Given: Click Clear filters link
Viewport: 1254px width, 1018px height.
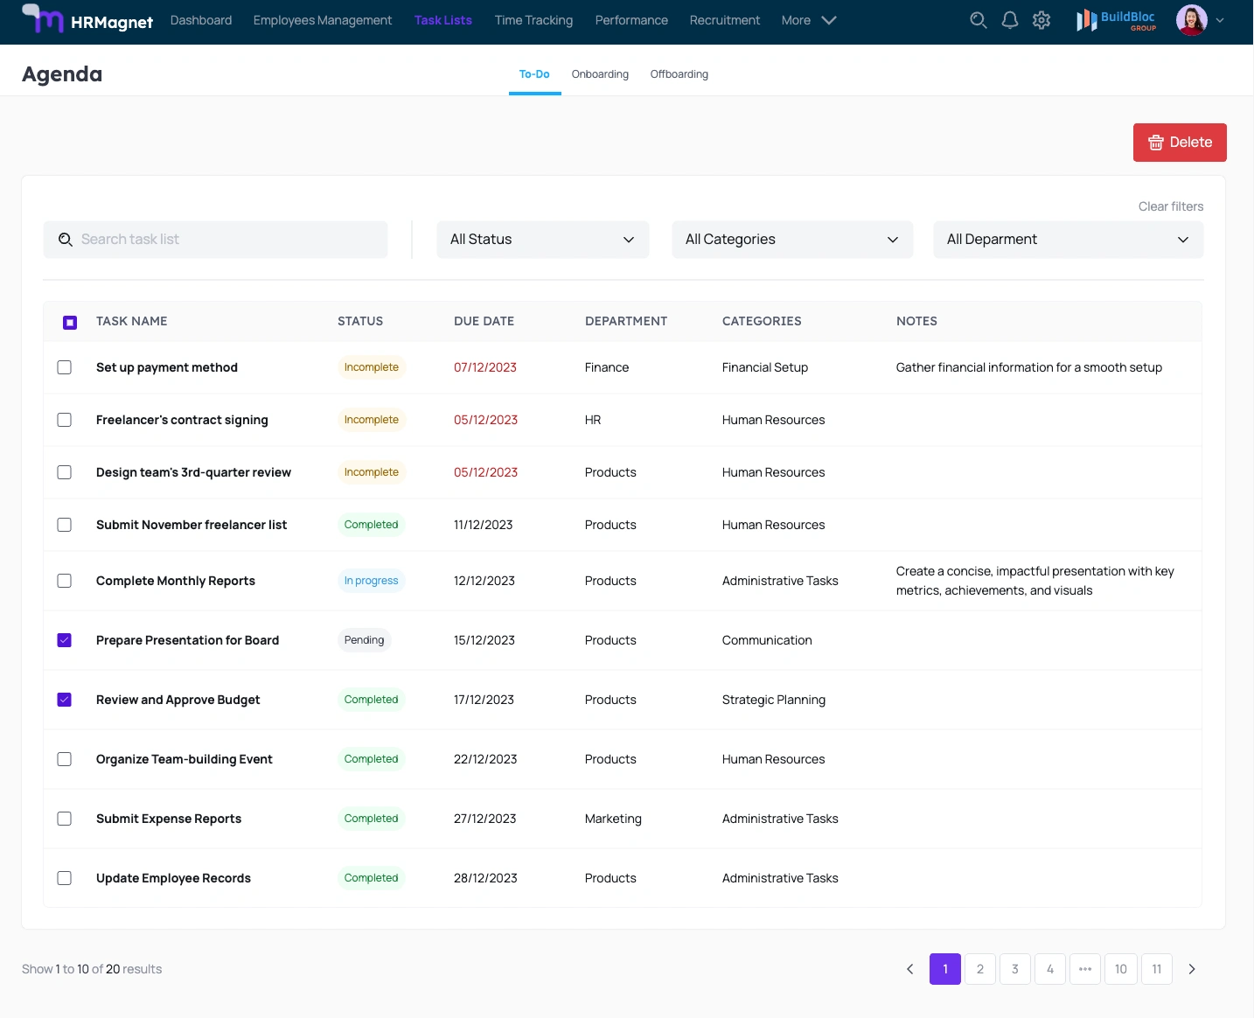Looking at the screenshot, I should pyautogui.click(x=1171, y=206).
